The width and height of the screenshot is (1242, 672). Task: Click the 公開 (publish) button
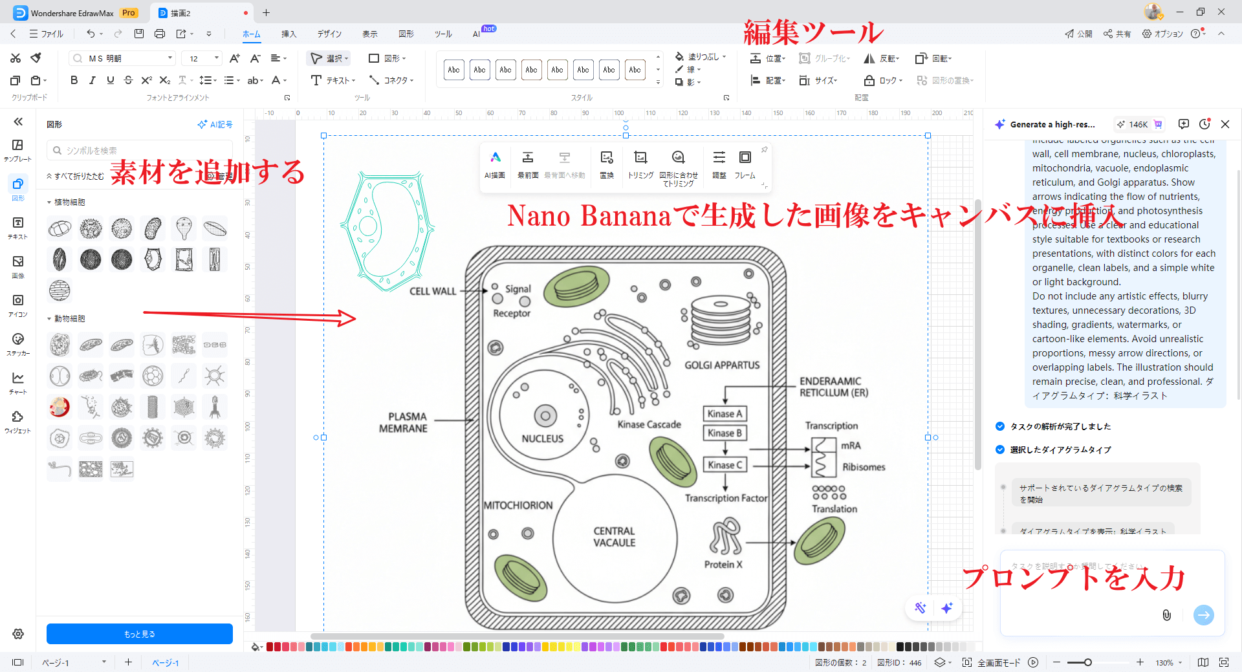pos(1078,34)
